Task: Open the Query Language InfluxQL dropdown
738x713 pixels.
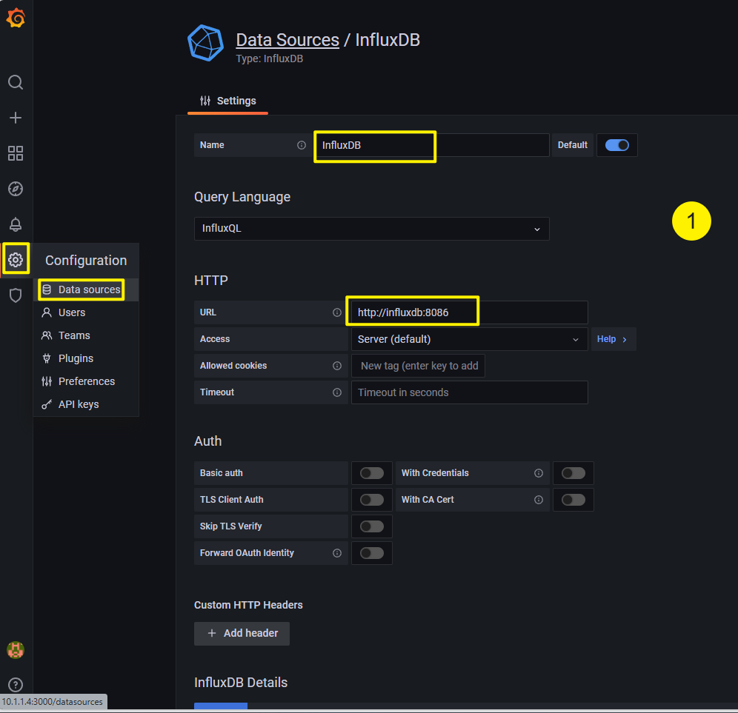Action: coord(371,229)
